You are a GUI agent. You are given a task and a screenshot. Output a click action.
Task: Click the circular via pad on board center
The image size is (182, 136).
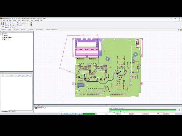pos(108,59)
